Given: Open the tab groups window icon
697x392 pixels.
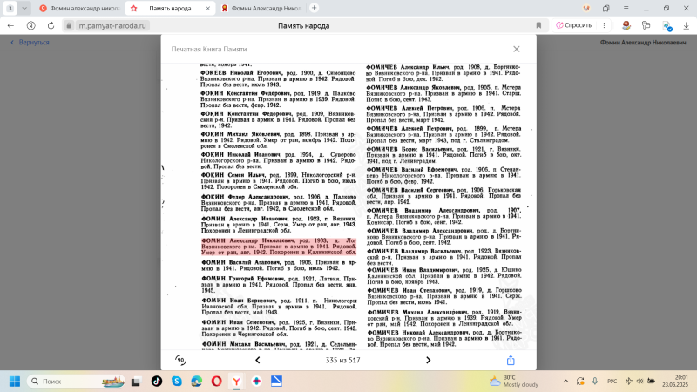Looking at the screenshot, I should (x=606, y=8).
